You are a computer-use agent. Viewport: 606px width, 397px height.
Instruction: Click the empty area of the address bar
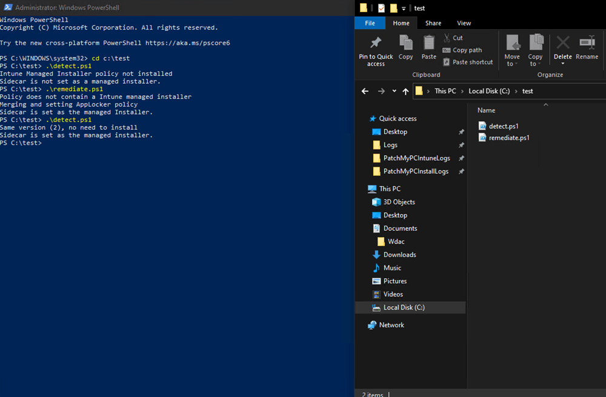coord(570,92)
